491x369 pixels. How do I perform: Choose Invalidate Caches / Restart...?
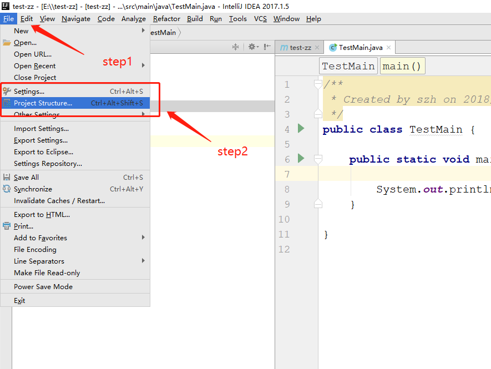click(x=75, y=201)
